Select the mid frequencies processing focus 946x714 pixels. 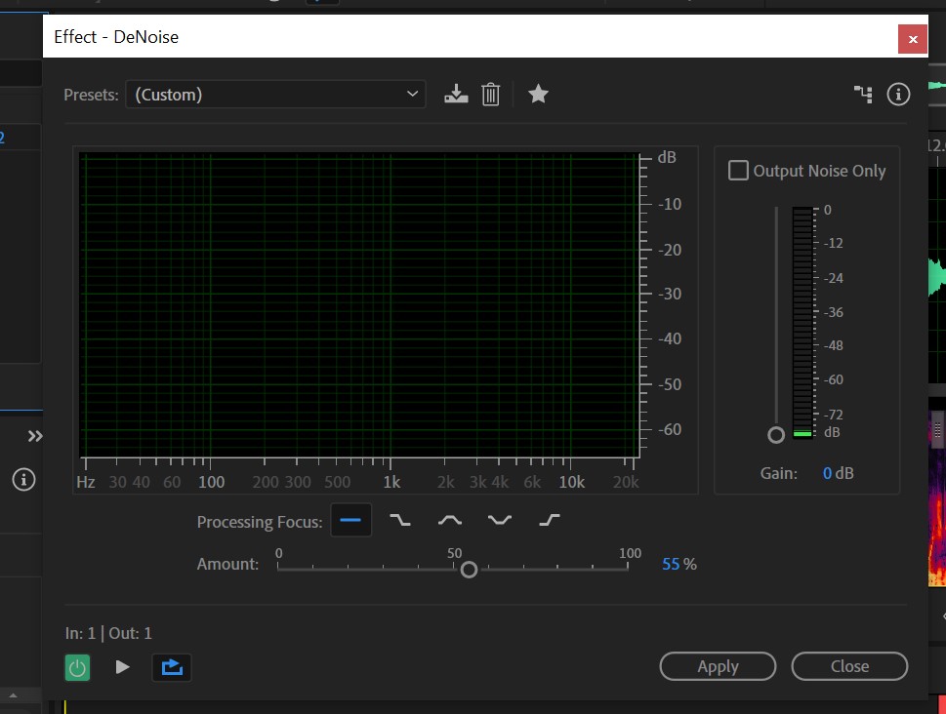[450, 521]
